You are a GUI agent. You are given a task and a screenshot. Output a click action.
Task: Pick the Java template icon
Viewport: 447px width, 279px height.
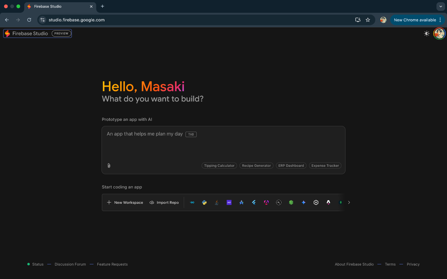click(217, 202)
